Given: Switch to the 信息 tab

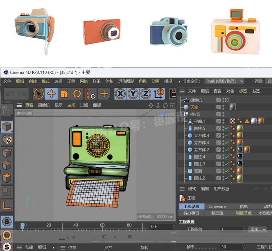Looking at the screenshot, I should click(244, 206).
